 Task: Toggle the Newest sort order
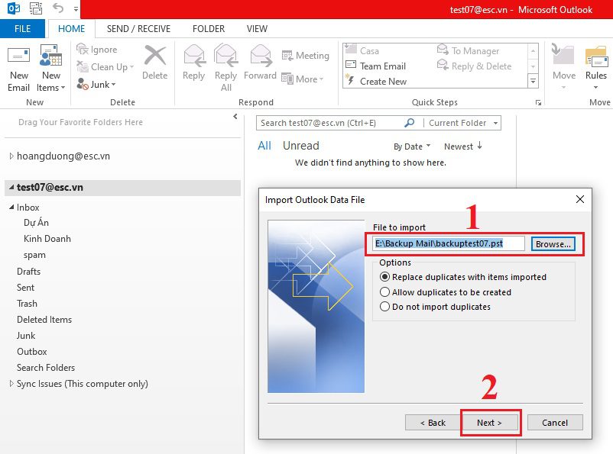pyautogui.click(x=463, y=147)
